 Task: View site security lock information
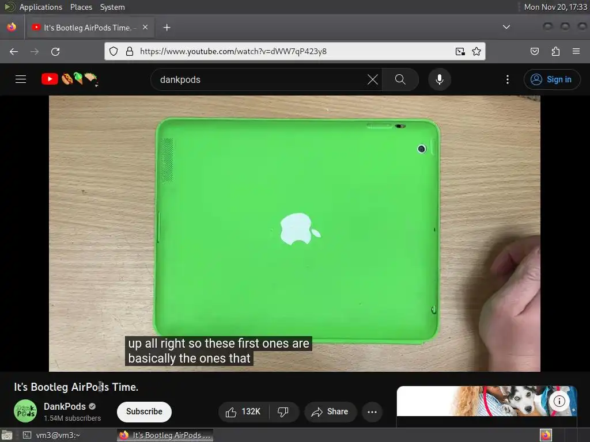click(x=130, y=51)
